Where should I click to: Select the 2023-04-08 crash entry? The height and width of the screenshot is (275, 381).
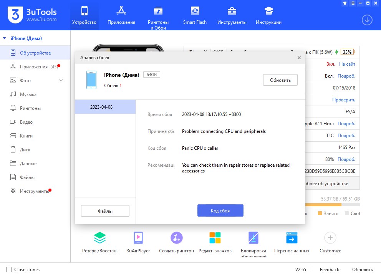point(105,107)
